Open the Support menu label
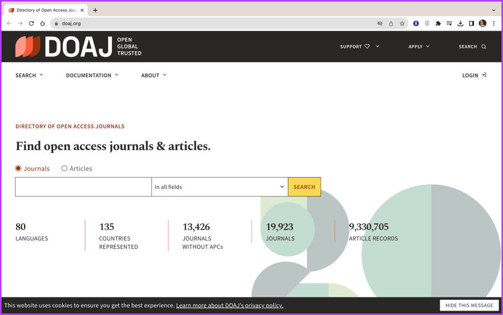This screenshot has width=503, height=315. pos(351,47)
